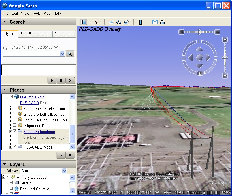232x196 pixels.
Task: Collapse the Layers panel
Action: 5,164
